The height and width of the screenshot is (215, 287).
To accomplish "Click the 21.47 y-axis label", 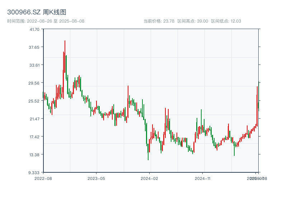I will point(34,119).
